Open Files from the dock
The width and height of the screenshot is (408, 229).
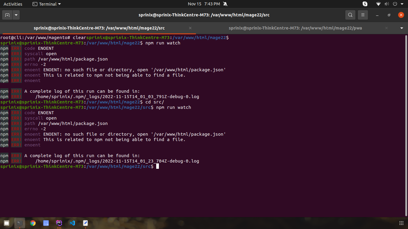(x=7, y=223)
